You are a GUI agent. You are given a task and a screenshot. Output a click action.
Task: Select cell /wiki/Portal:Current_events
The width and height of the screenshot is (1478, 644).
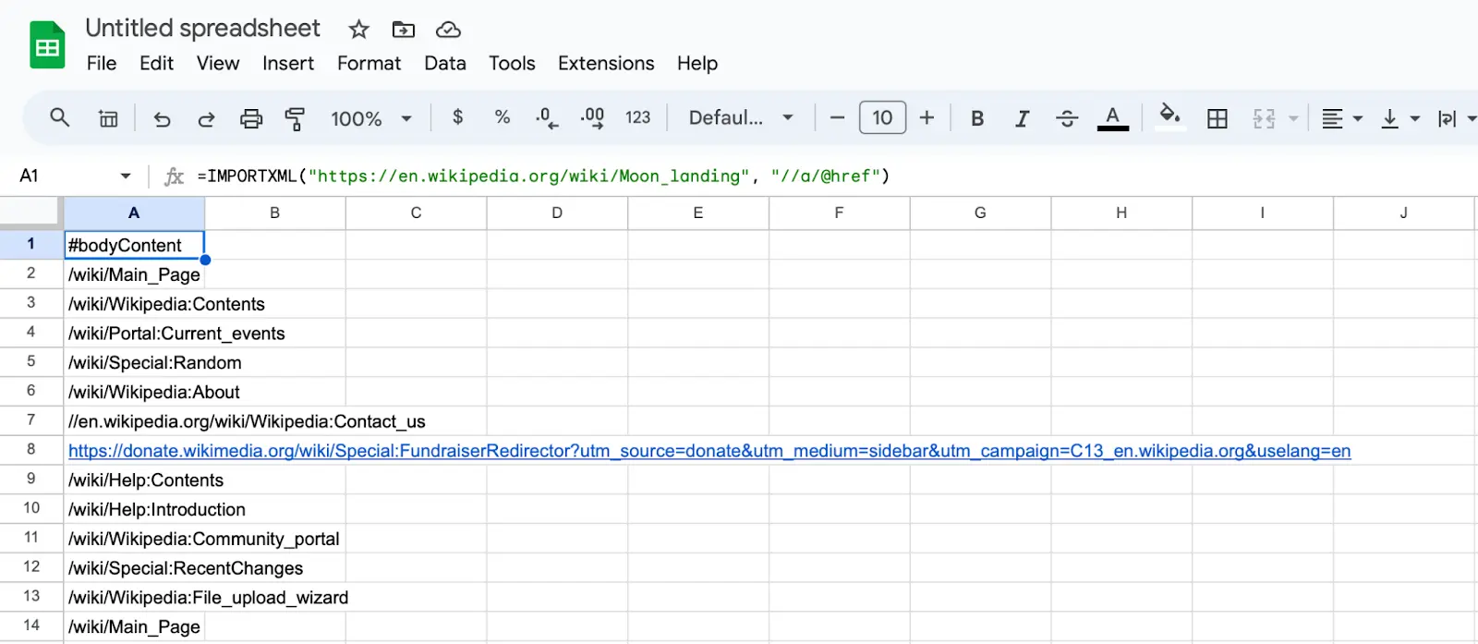[x=134, y=334]
